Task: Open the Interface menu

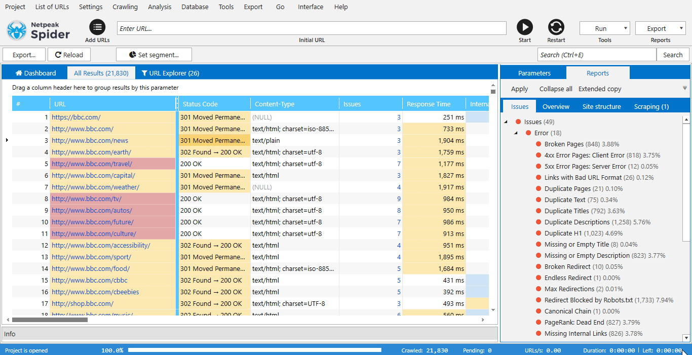Action: pos(311,7)
